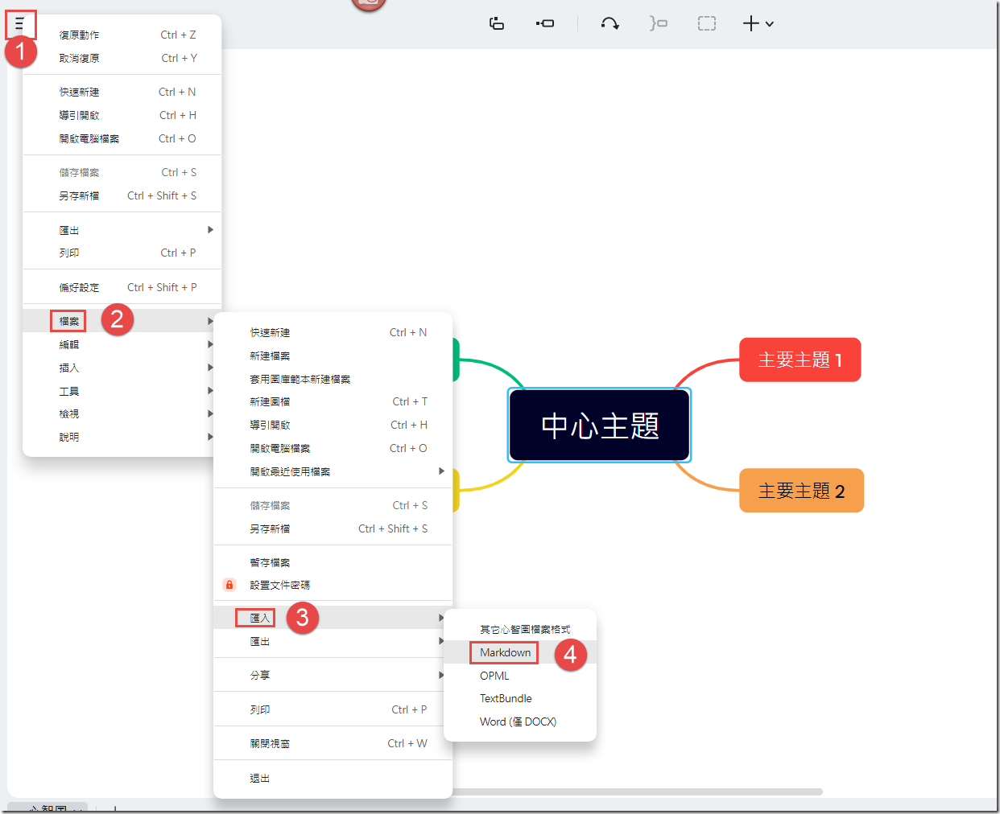Select 導引開啟 in the main menu

(x=122, y=115)
